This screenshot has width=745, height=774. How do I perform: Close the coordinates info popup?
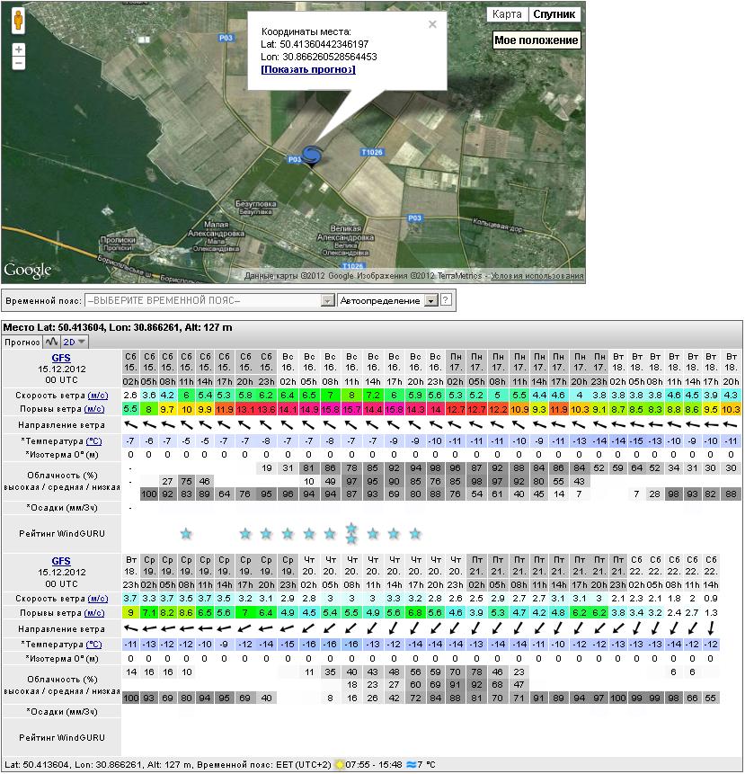432,25
